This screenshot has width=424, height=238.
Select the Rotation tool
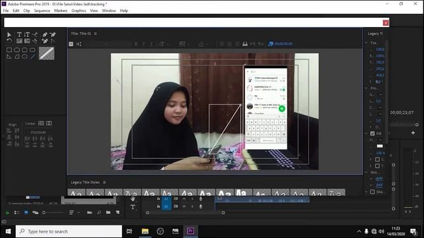(x=9, y=41)
